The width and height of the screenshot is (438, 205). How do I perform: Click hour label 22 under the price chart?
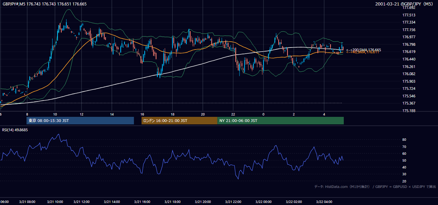pyautogui.click(x=233, y=114)
